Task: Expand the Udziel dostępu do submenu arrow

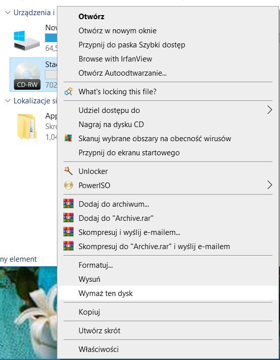Action: (x=270, y=110)
